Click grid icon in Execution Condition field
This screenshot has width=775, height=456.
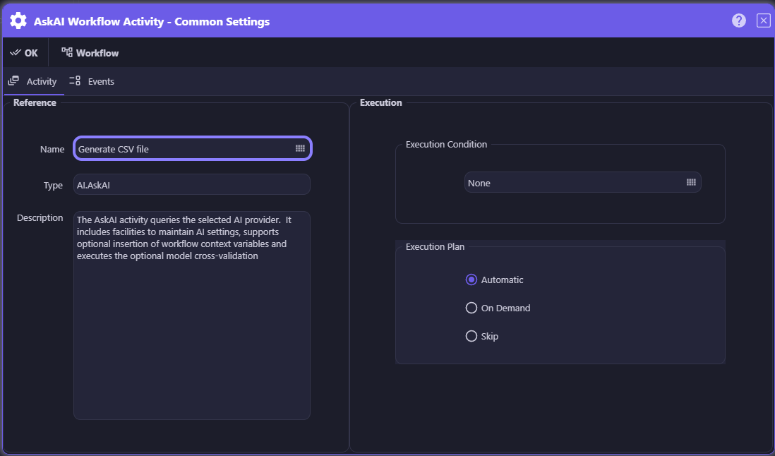691,182
